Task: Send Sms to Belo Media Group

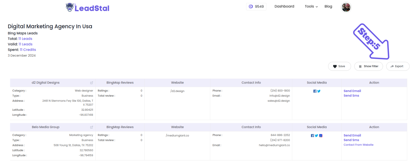Action: [x=351, y=140]
